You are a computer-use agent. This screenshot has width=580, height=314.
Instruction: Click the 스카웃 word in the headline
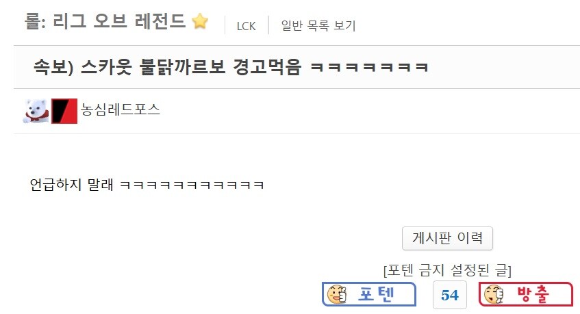point(105,67)
